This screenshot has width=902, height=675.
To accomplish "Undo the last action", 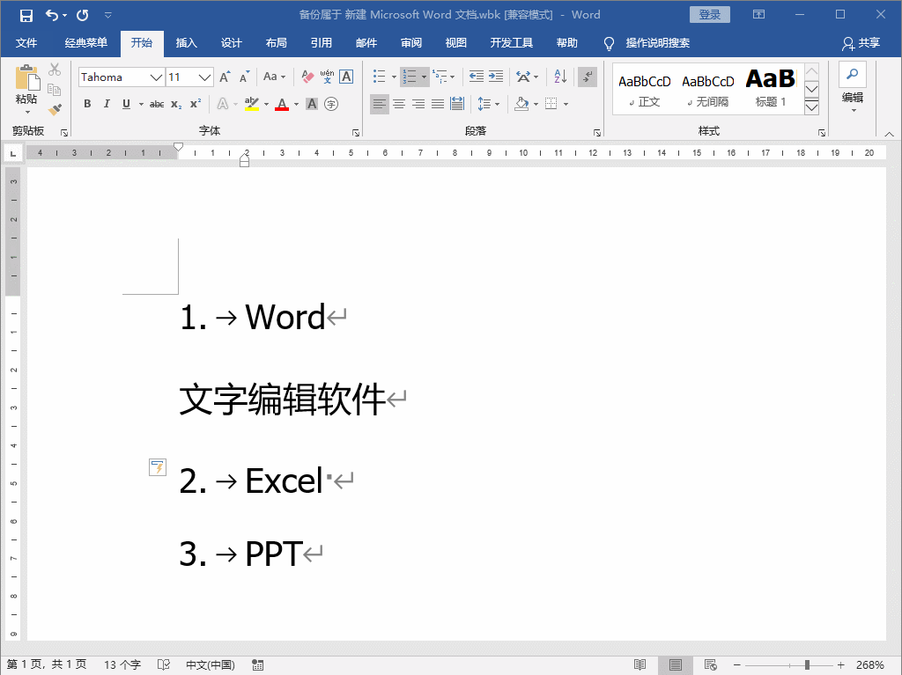I will coord(52,15).
